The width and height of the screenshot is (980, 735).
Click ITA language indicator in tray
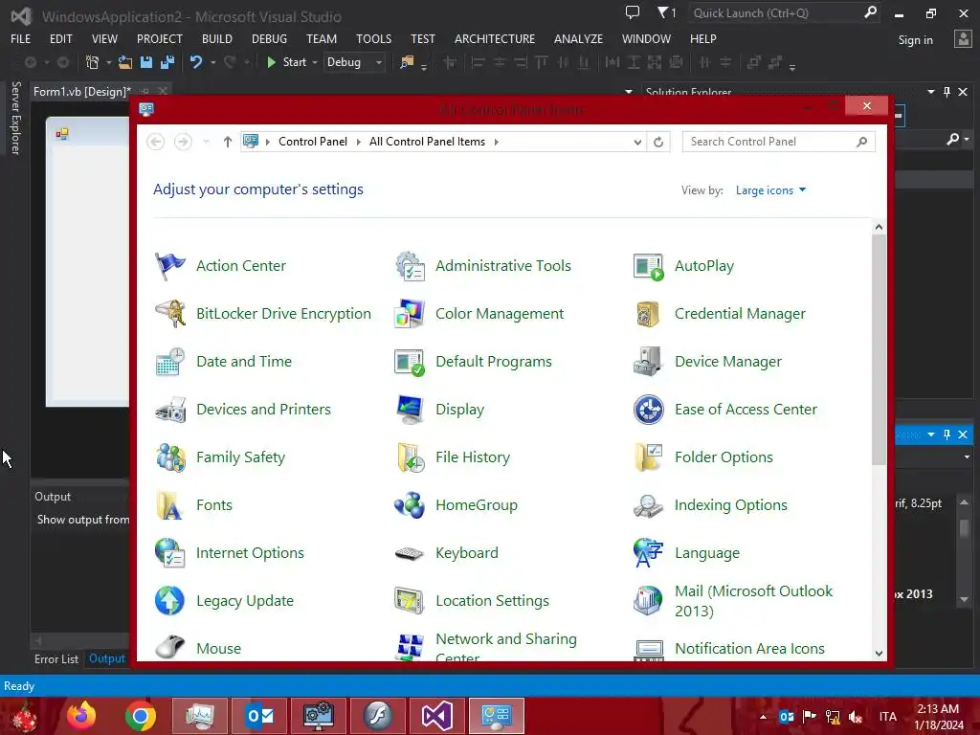(887, 716)
